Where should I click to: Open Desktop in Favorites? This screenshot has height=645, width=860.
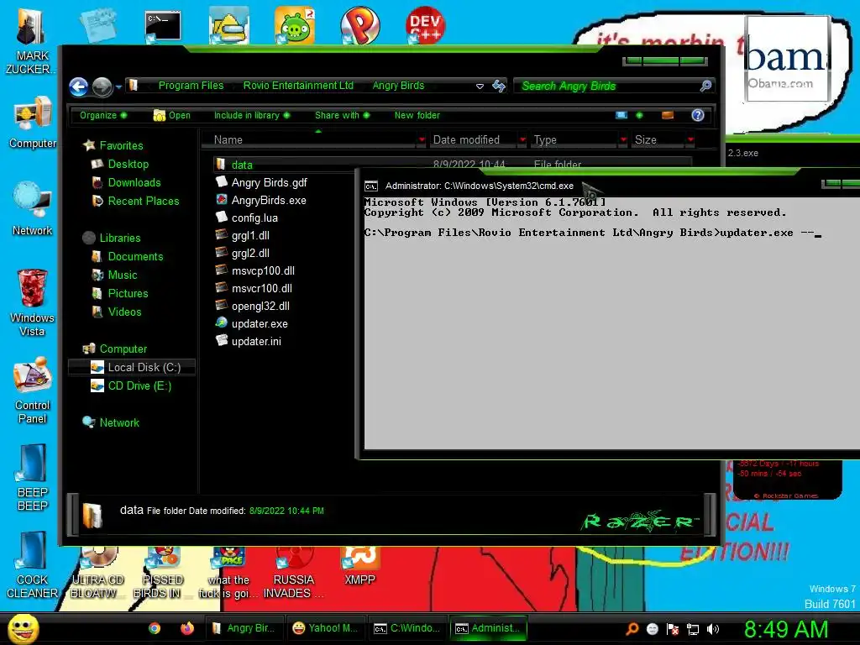[x=128, y=164]
